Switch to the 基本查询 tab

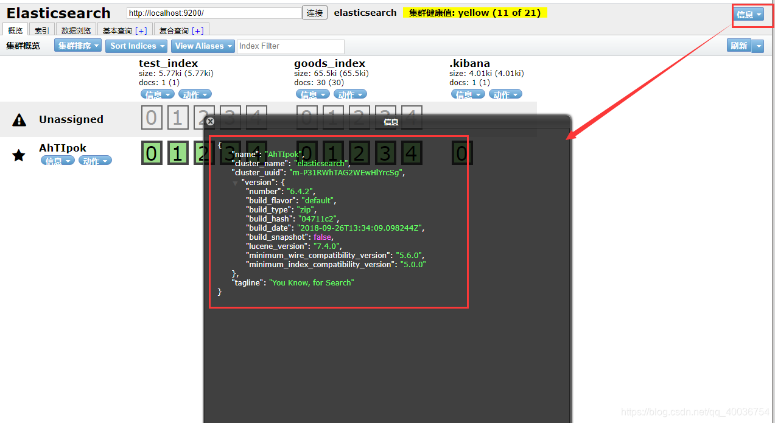(125, 30)
